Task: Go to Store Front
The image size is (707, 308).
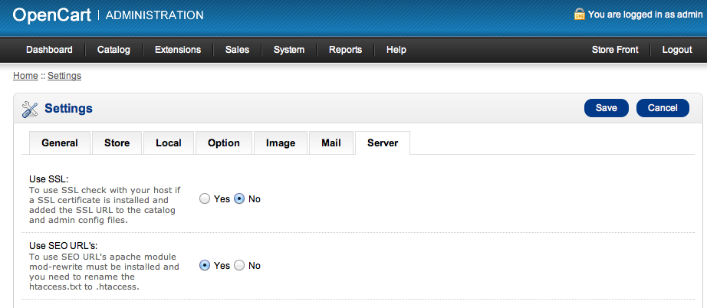Action: coord(615,50)
